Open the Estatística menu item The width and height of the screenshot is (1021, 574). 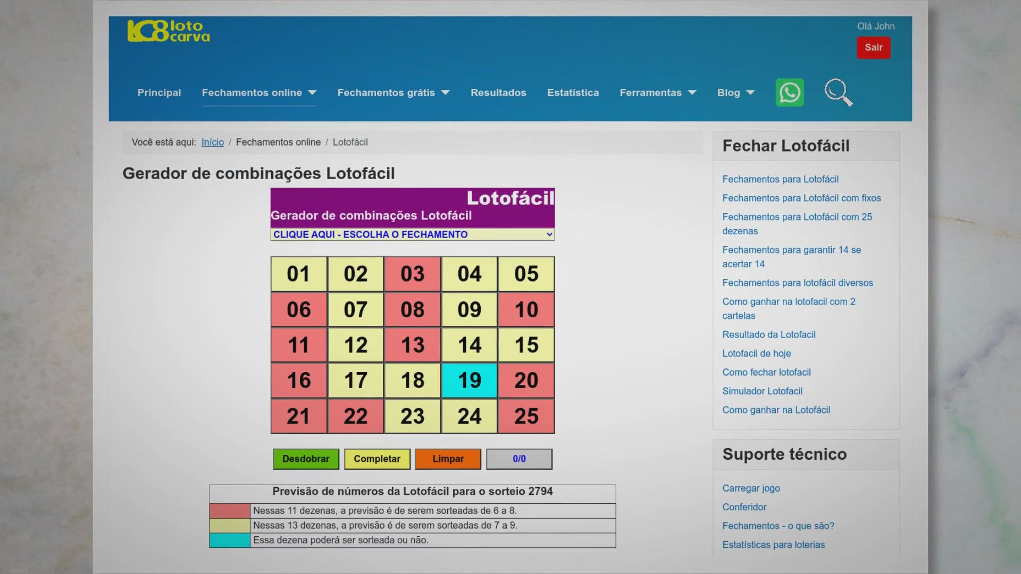[573, 92]
